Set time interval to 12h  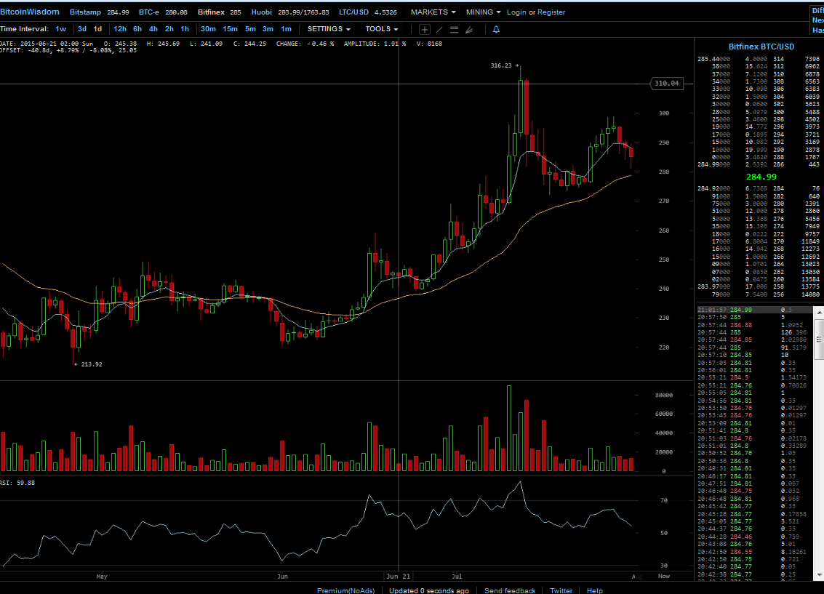pos(120,29)
